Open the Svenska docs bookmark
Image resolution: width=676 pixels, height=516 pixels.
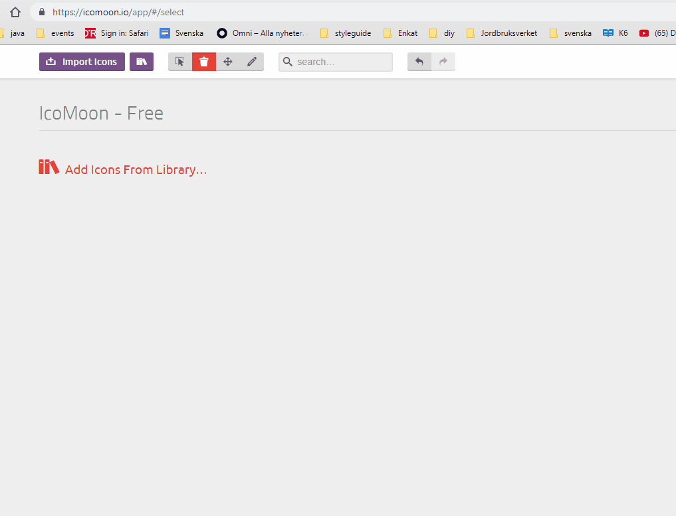(181, 33)
